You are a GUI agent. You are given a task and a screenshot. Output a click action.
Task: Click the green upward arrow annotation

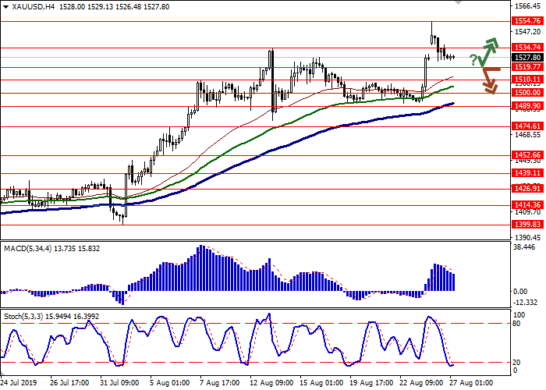(x=489, y=50)
